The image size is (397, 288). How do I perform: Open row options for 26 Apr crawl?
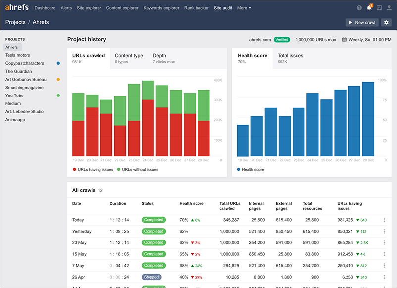click(384, 277)
